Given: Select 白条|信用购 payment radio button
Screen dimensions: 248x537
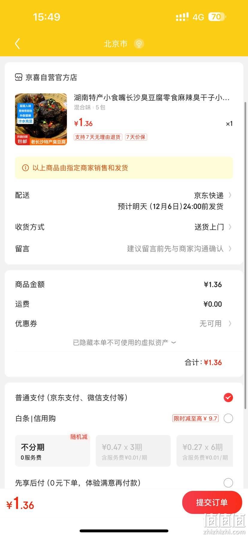Looking at the screenshot, I should (228, 418).
